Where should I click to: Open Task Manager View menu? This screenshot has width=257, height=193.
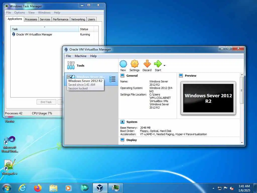click(x=31, y=13)
